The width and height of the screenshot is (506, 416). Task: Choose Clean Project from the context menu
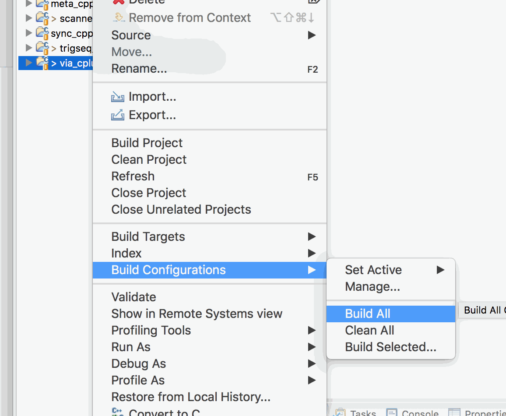[x=148, y=159]
